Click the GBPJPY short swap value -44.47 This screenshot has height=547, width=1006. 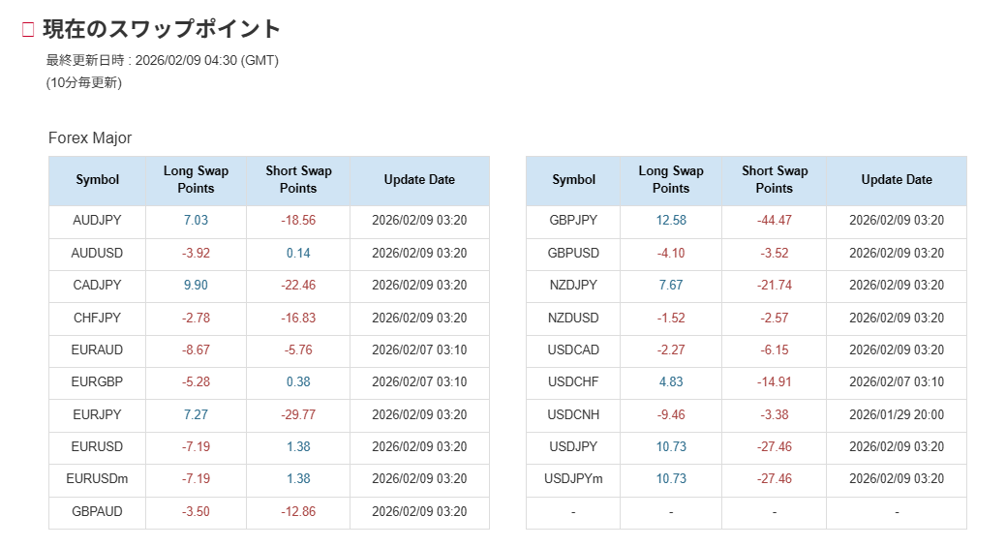774,221
